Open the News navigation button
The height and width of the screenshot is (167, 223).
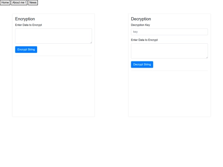tap(33, 2)
